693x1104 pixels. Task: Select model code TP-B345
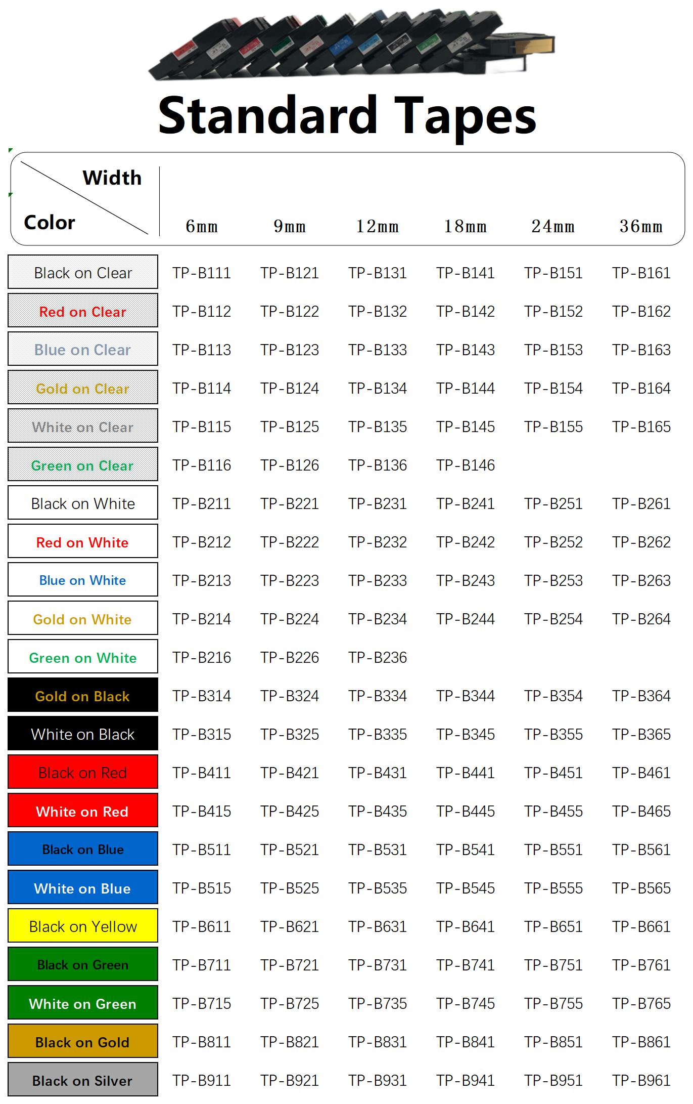466,734
